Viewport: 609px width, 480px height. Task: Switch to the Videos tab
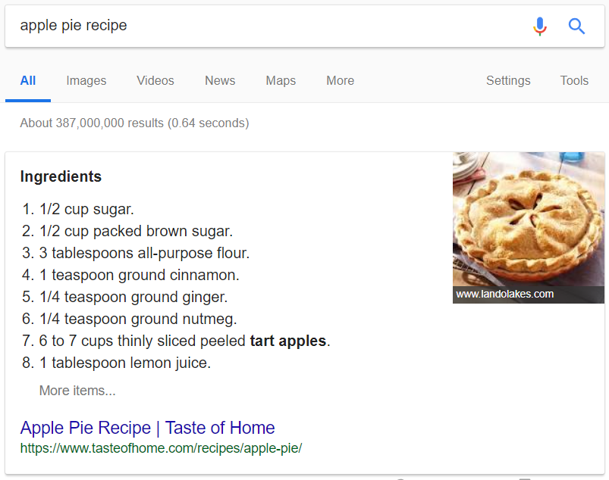155,80
